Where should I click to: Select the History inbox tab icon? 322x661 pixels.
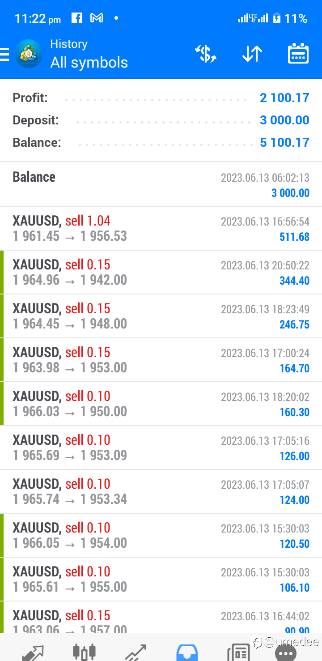pos(188,652)
